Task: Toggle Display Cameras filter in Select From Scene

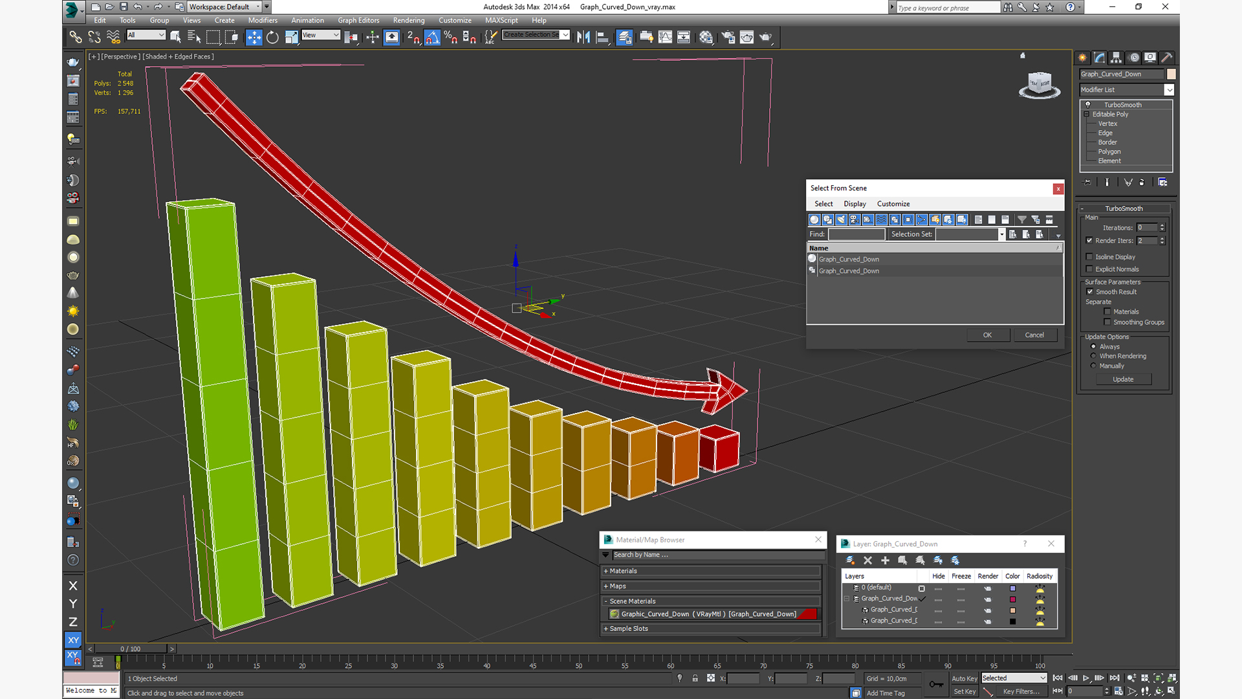Action: (855, 219)
